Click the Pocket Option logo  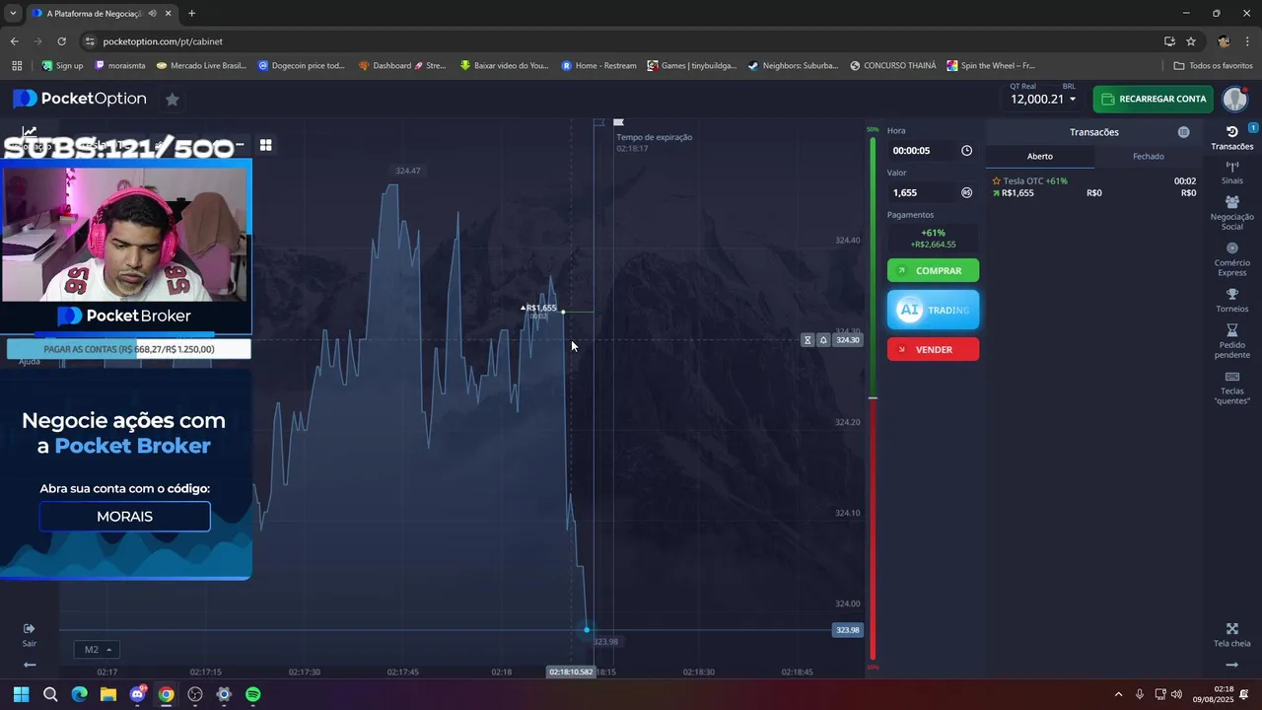80,99
